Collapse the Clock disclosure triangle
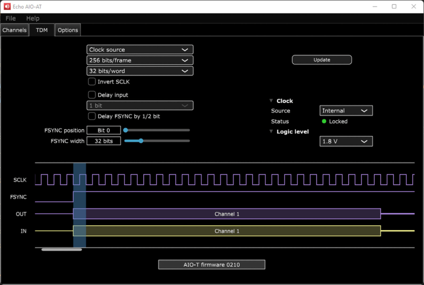This screenshot has height=285, width=424. (x=271, y=100)
